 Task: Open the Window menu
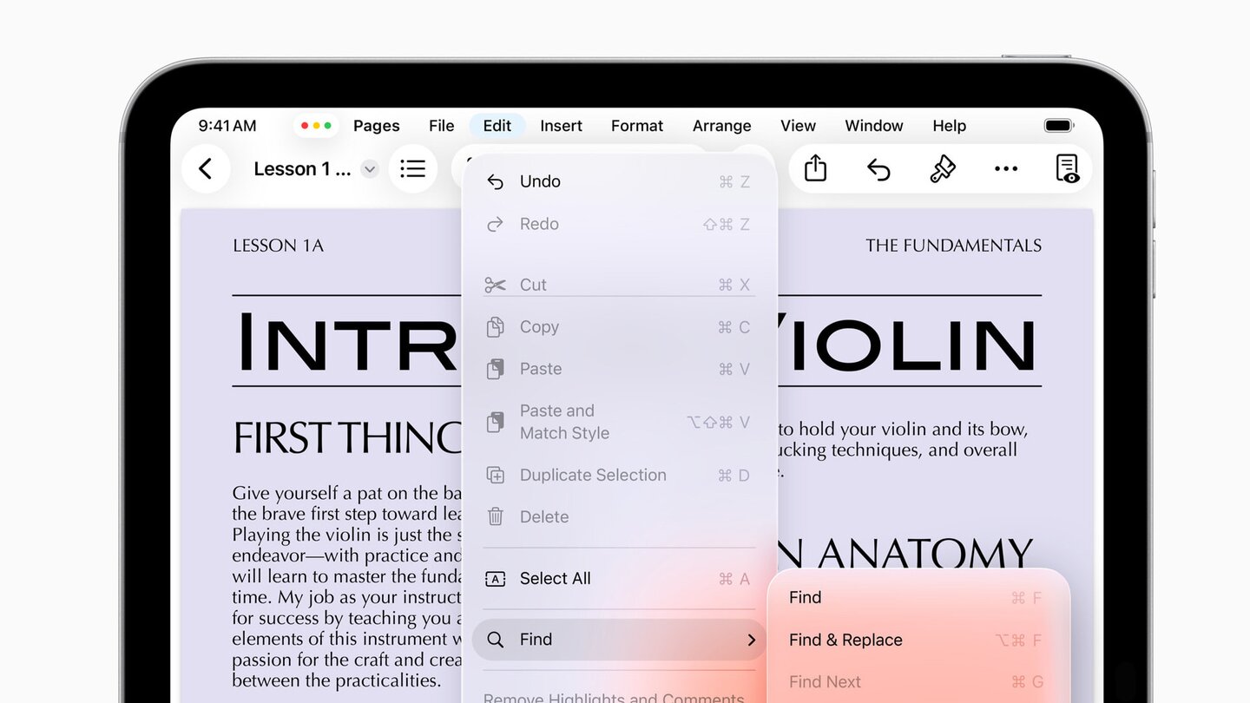click(x=874, y=126)
